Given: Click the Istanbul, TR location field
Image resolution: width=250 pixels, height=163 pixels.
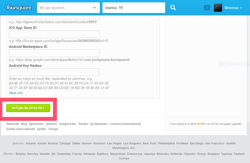Looking at the screenshot, I should click(133, 8).
